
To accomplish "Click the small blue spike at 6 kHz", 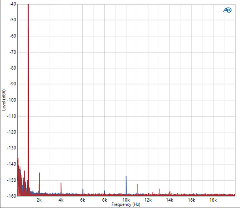I will tap(83, 191).
